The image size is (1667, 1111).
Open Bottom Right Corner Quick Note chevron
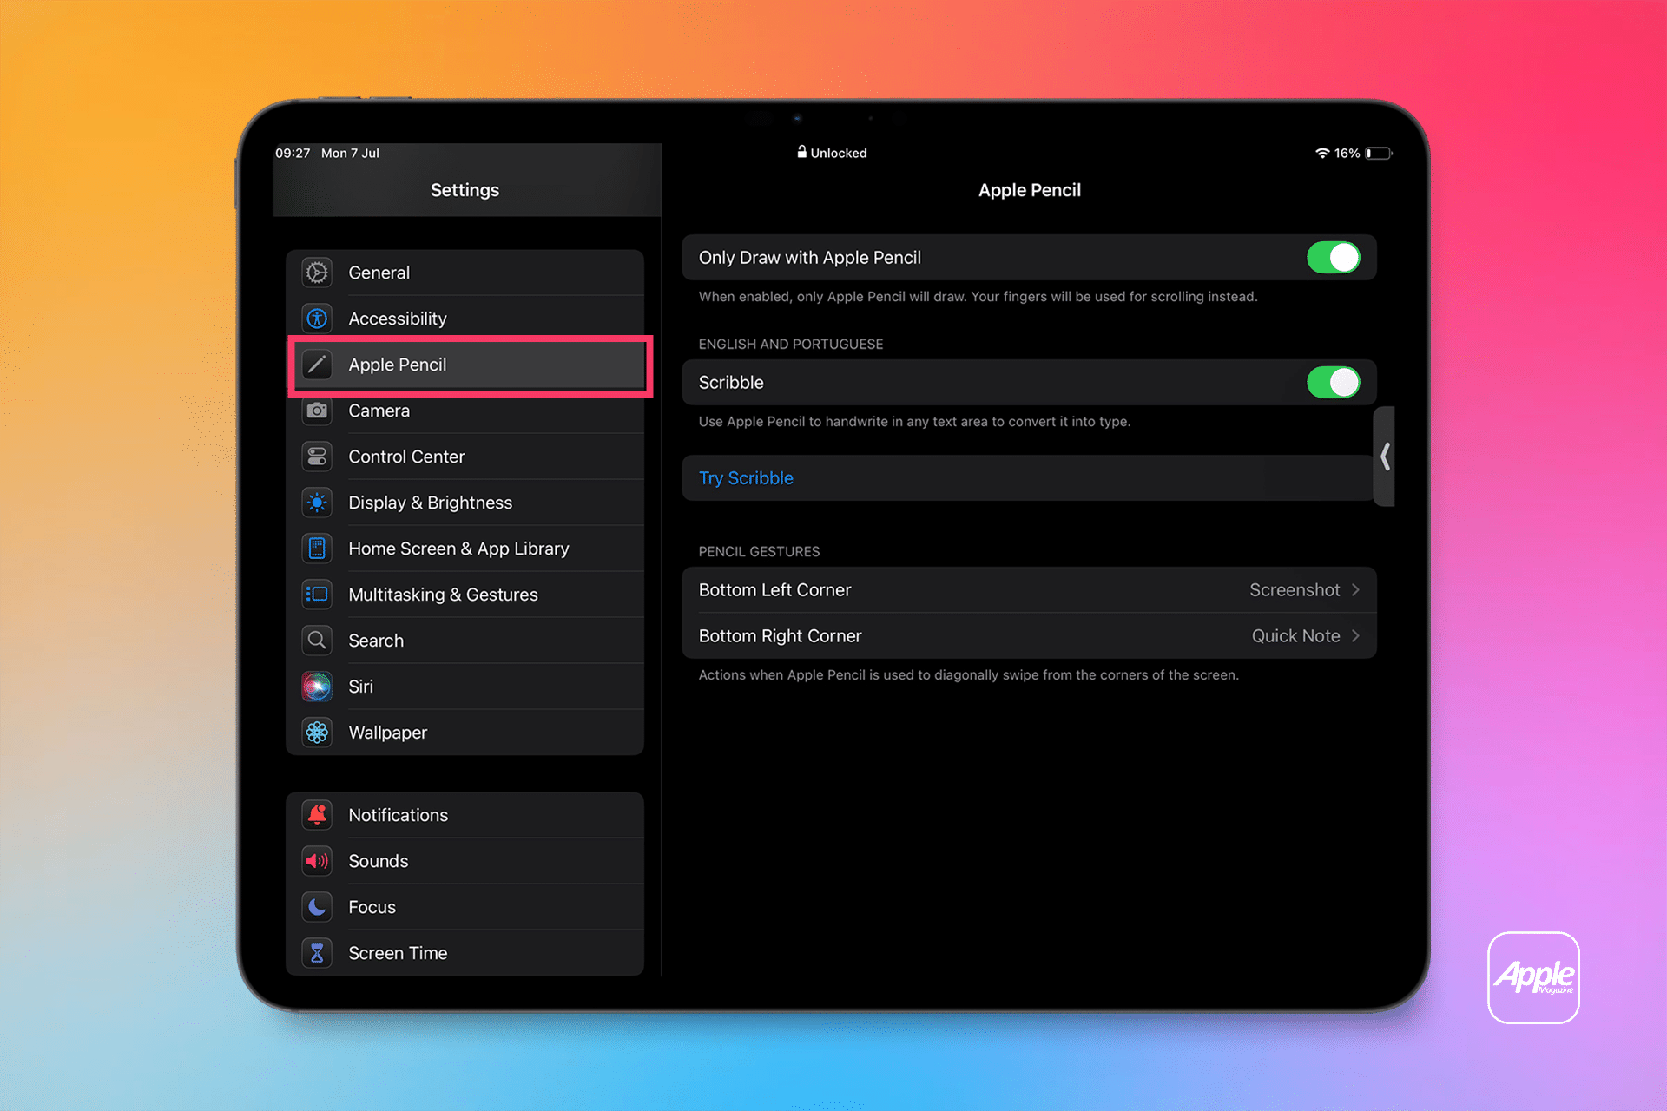coord(1356,636)
